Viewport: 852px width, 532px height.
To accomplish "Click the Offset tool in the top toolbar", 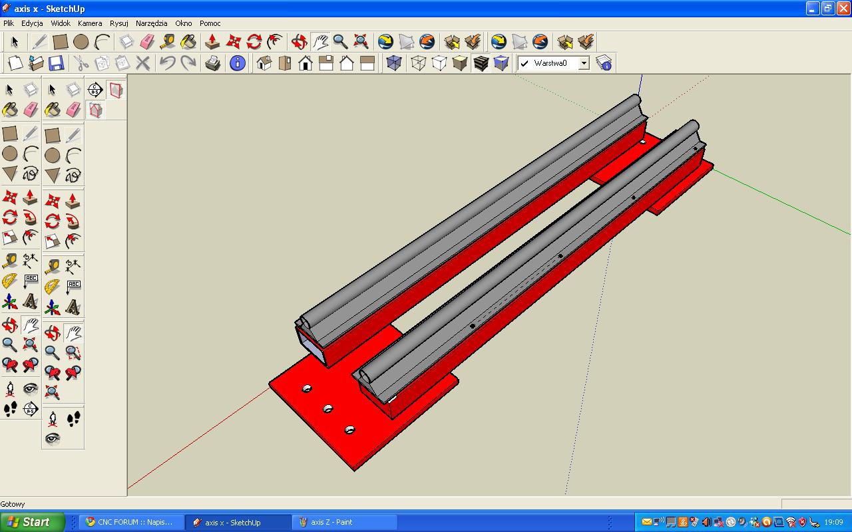I will [x=275, y=42].
